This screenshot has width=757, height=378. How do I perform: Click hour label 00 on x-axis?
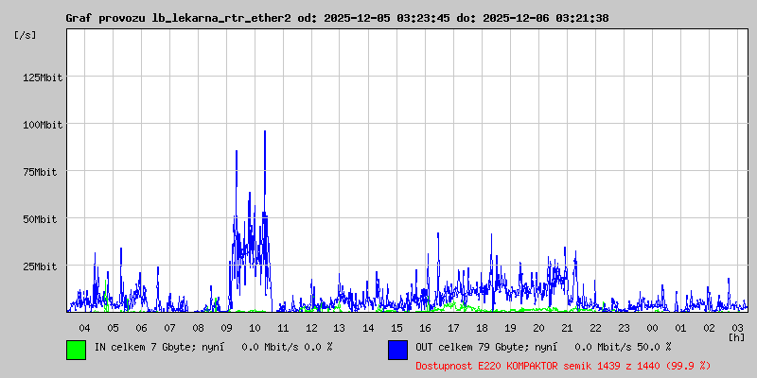(x=652, y=328)
